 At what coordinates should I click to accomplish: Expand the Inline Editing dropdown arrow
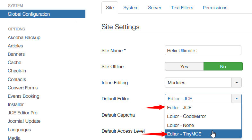237,83
